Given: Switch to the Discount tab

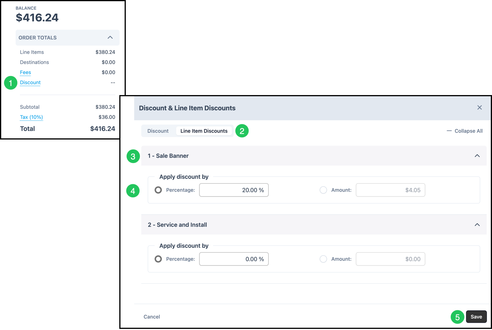Looking at the screenshot, I should pyautogui.click(x=158, y=131).
